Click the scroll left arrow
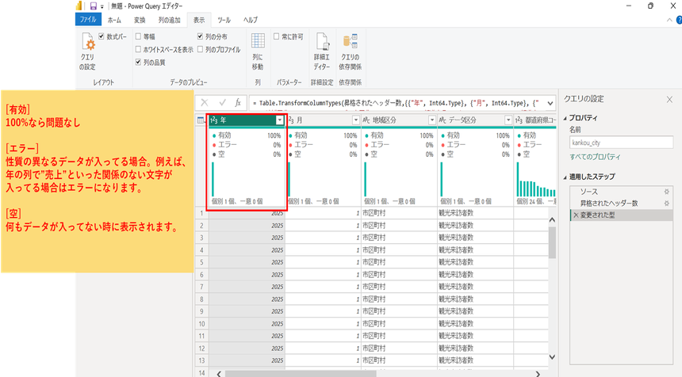The image size is (682, 377). (x=219, y=374)
